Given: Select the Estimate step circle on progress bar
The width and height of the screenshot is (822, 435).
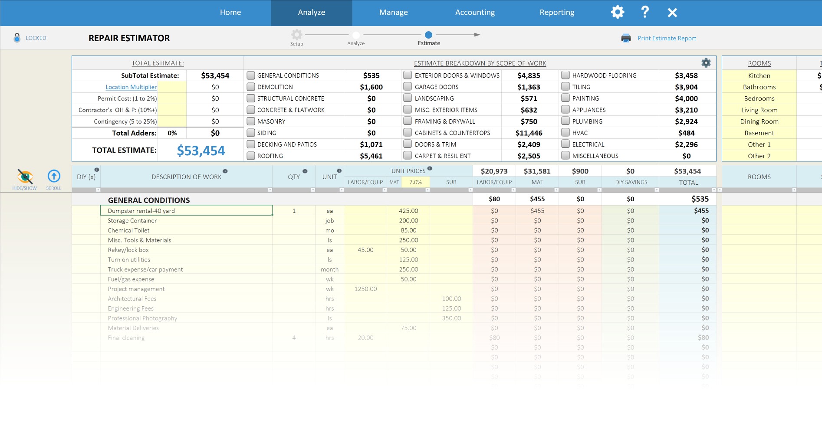Looking at the screenshot, I should 428,35.
